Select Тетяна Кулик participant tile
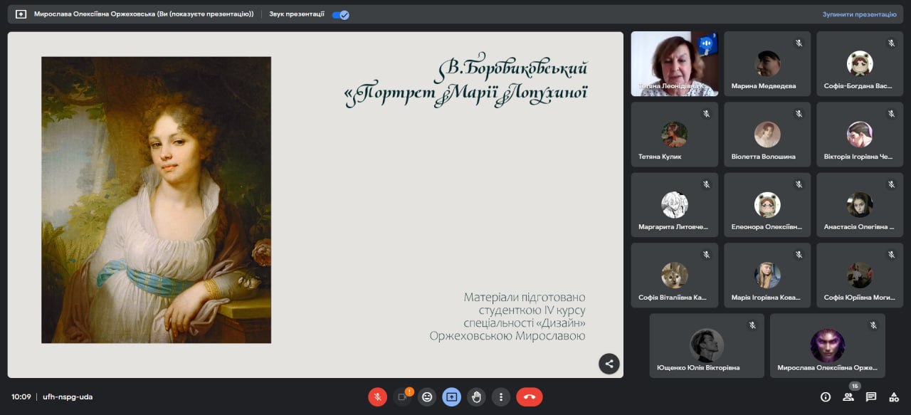The image size is (911, 415). pyautogui.click(x=674, y=135)
